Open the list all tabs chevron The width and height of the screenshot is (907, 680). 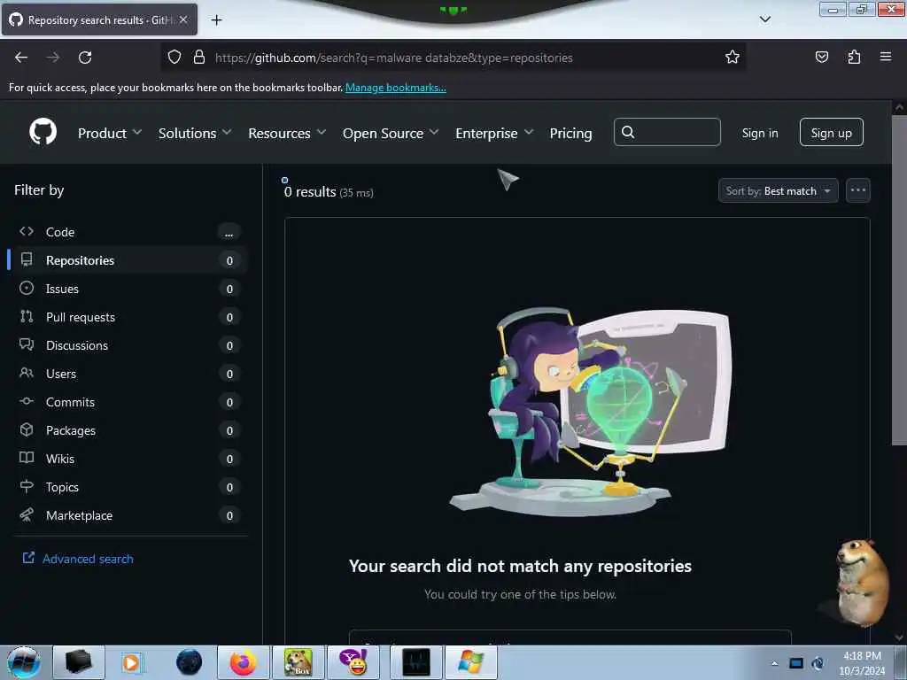[x=764, y=19]
